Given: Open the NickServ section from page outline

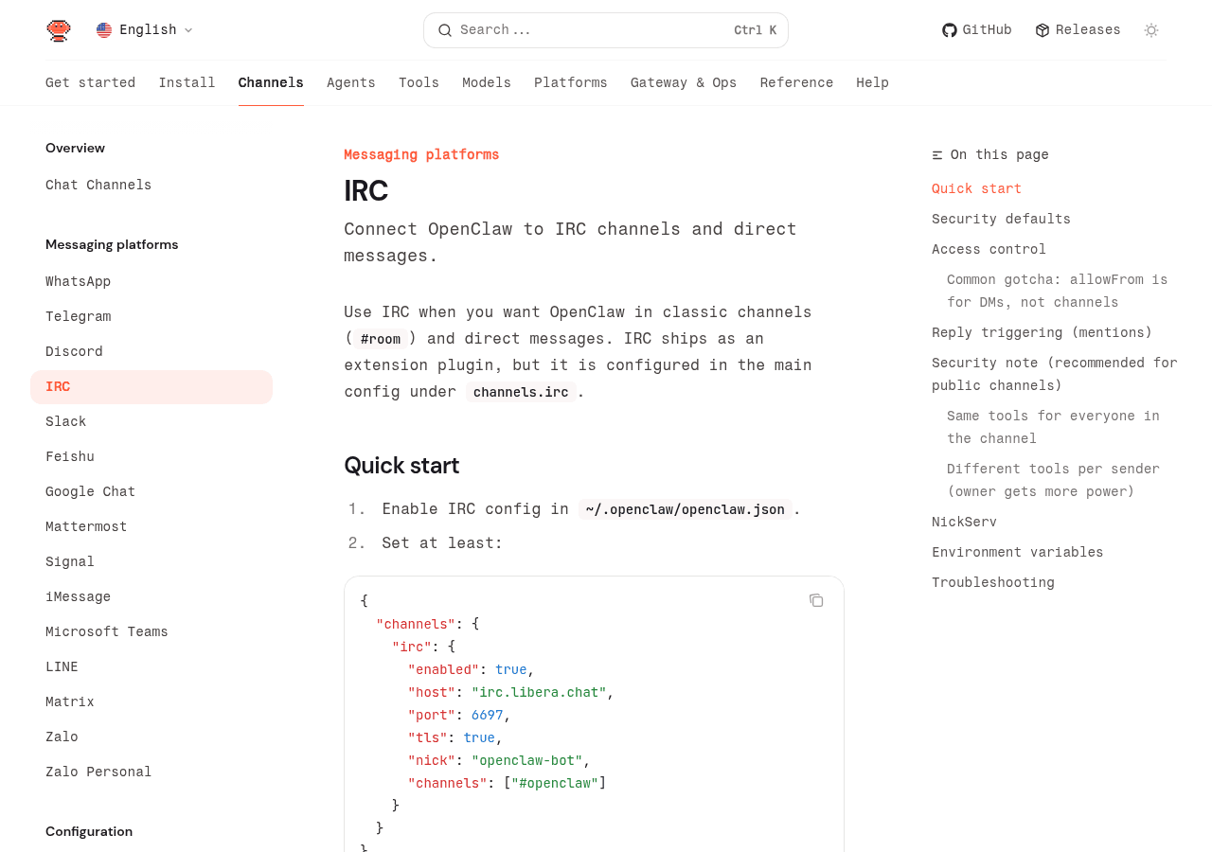Looking at the screenshot, I should pyautogui.click(x=964, y=521).
